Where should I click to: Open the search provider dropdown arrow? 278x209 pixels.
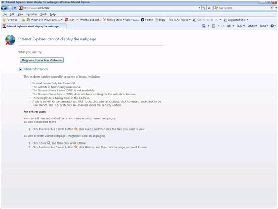coord(276,8)
